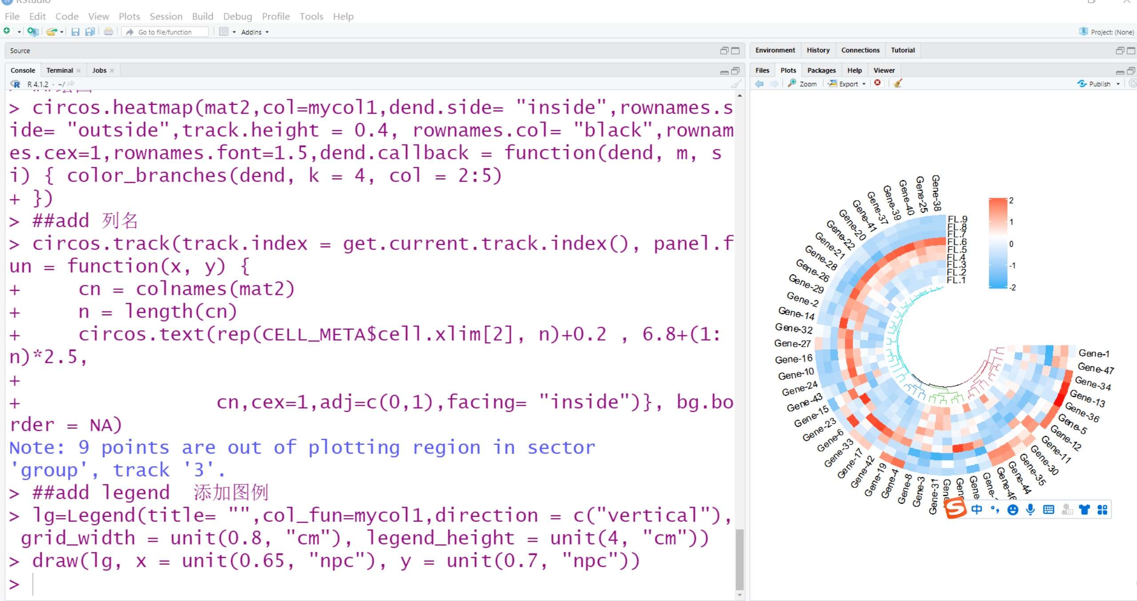Viewport: 1137px width, 601px height.
Task: Click the save all documents icon
Action: point(90,32)
